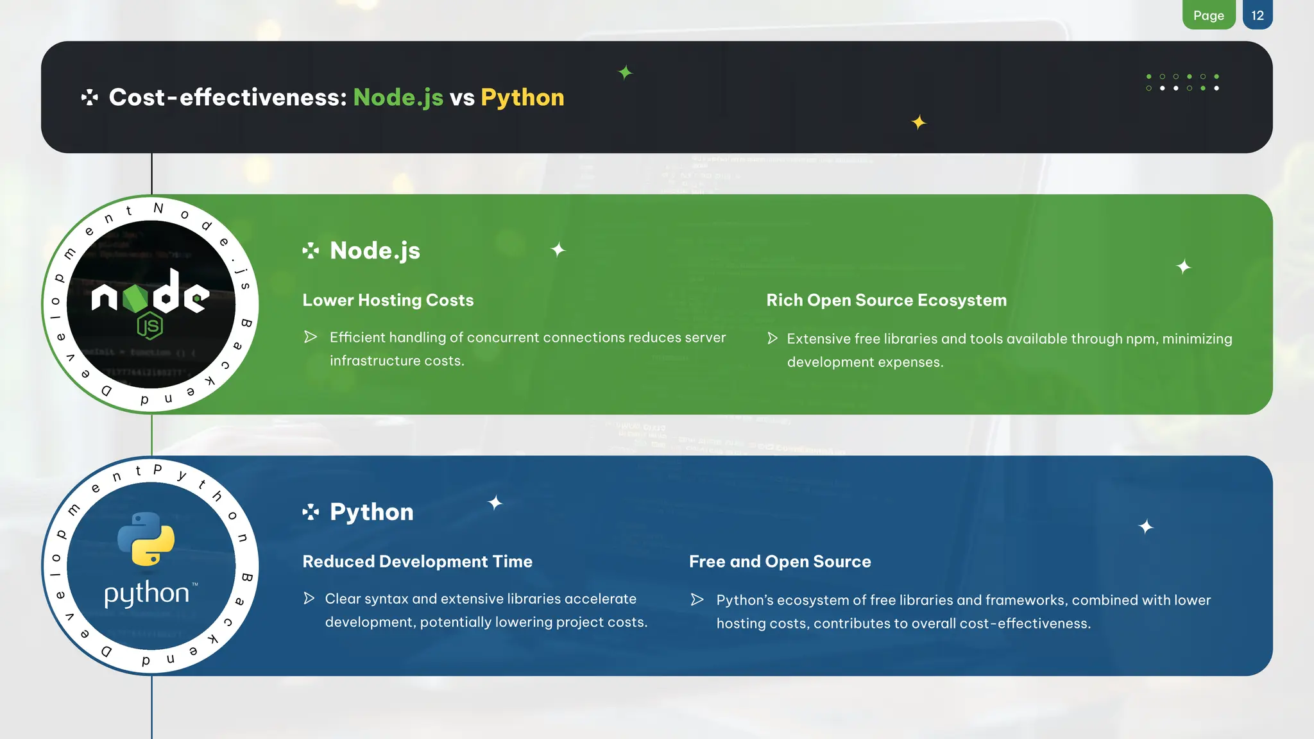This screenshot has height=739, width=1314.
Task: Click the text 'Clear syntax and extensive libraries accelerate'
Action: pyautogui.click(x=481, y=599)
